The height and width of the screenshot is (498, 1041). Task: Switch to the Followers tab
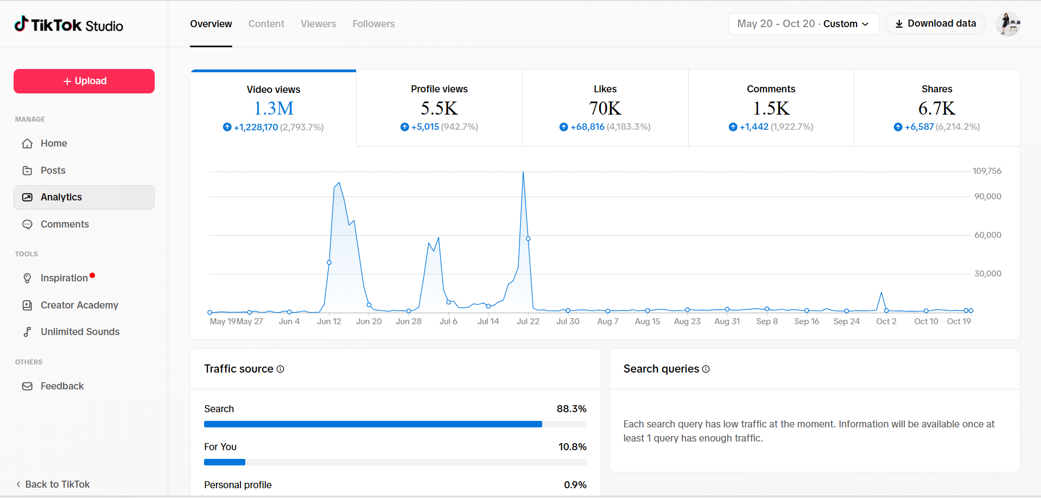[373, 24]
